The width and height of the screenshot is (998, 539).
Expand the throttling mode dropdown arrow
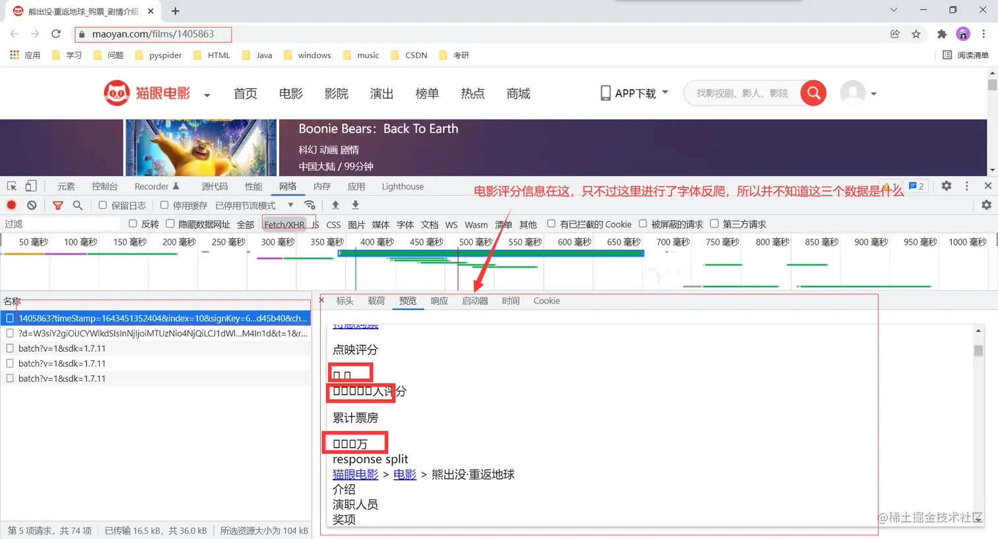[x=290, y=205]
